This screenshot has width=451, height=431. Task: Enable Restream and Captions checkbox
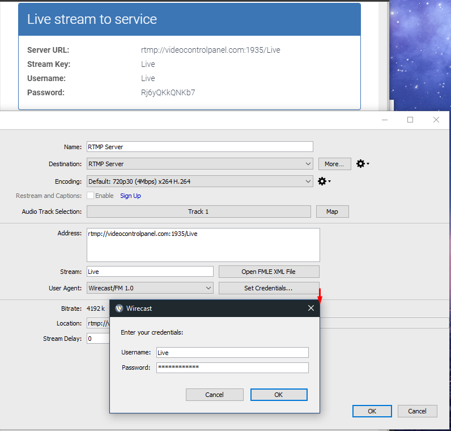[90, 196]
